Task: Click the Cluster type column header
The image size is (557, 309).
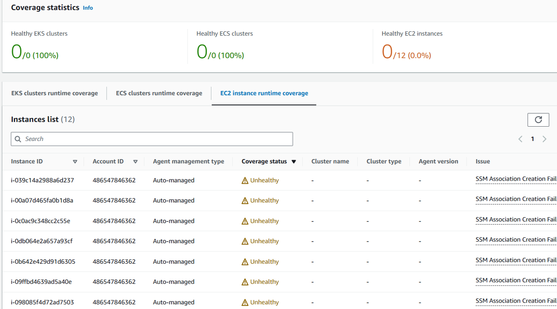Action: tap(384, 161)
